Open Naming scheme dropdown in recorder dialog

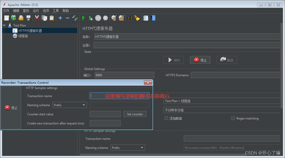69,105
